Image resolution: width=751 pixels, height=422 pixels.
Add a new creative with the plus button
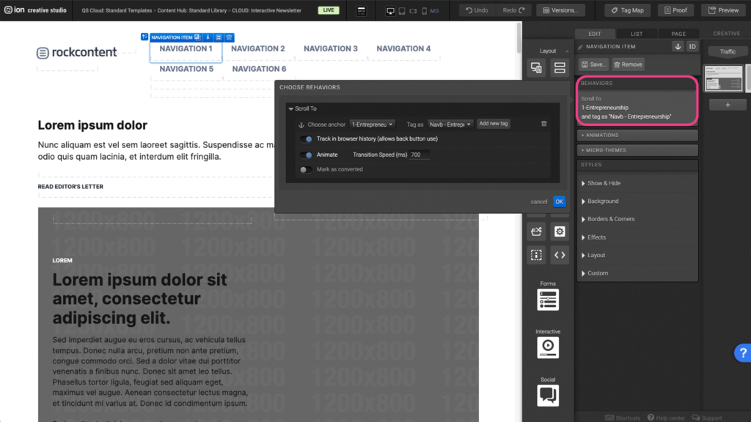(x=728, y=105)
